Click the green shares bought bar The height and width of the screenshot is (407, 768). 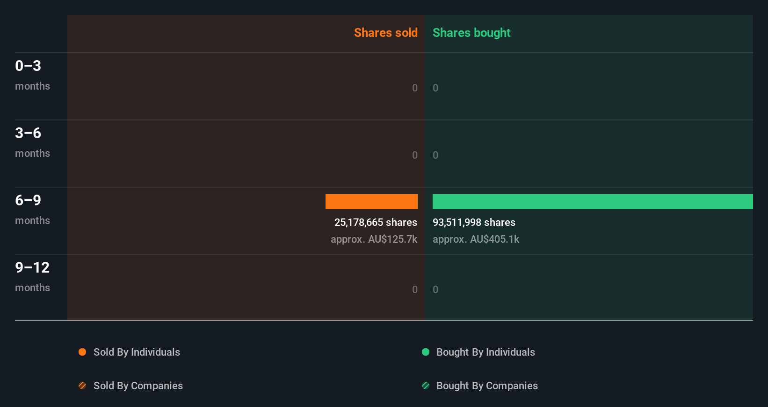pos(593,202)
